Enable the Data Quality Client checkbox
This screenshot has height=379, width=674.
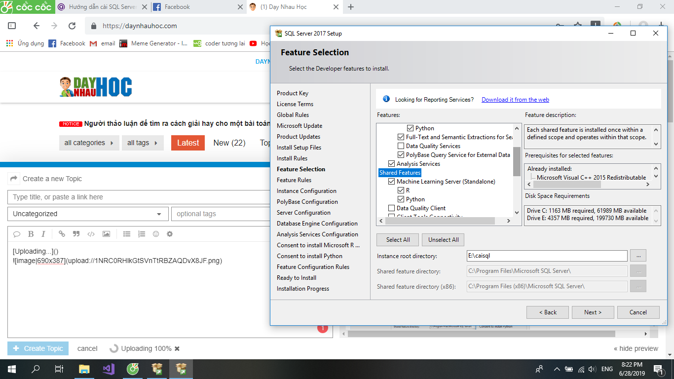point(391,208)
